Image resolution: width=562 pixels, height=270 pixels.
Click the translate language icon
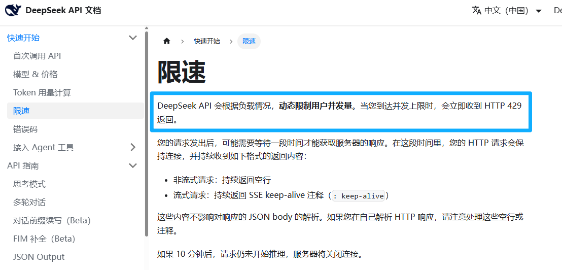pyautogui.click(x=477, y=10)
